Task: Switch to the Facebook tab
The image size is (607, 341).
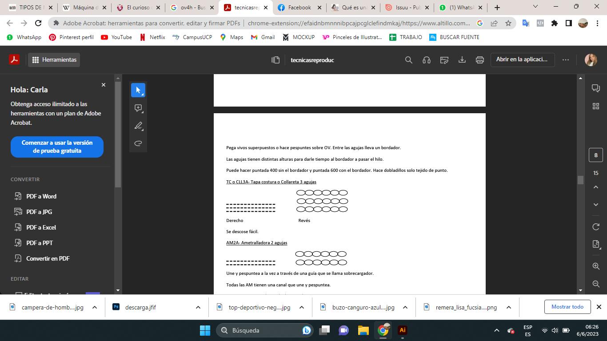Action: (x=299, y=8)
